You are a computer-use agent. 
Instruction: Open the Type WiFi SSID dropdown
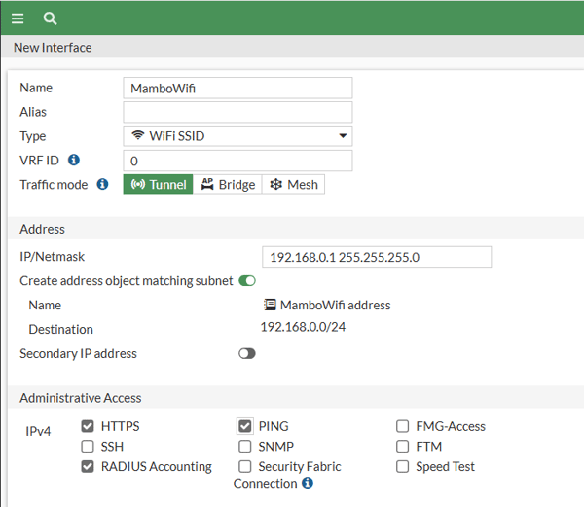coord(237,136)
